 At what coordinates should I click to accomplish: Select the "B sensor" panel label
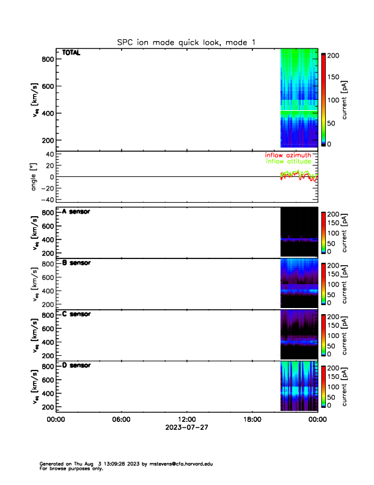[76, 263]
